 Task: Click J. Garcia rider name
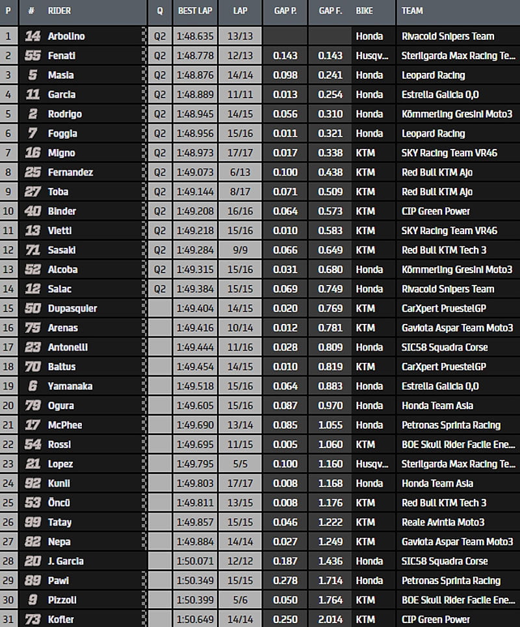point(66,561)
